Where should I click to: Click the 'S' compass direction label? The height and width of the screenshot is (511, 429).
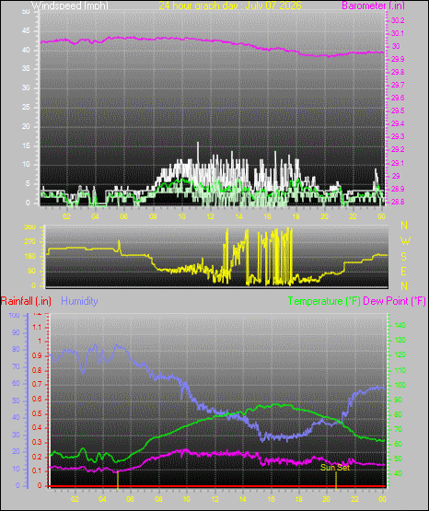(403, 257)
